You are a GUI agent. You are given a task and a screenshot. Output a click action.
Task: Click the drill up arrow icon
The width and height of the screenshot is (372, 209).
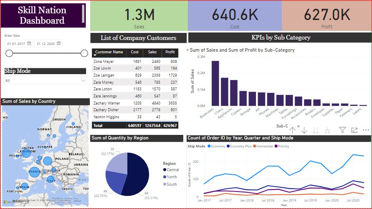tap(292, 130)
